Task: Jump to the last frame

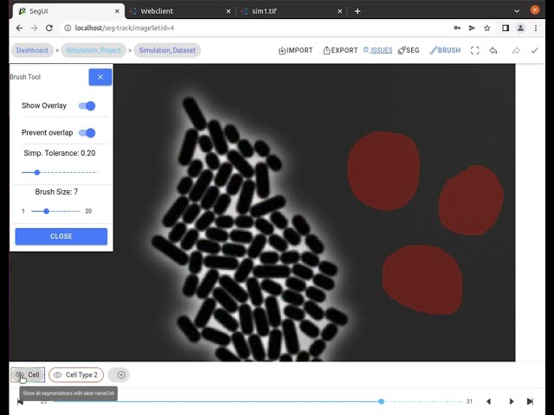Action: (530, 401)
